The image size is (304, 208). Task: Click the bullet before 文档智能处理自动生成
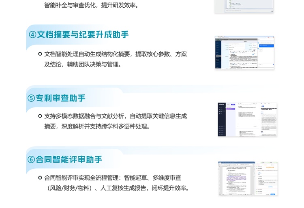pos(40,54)
